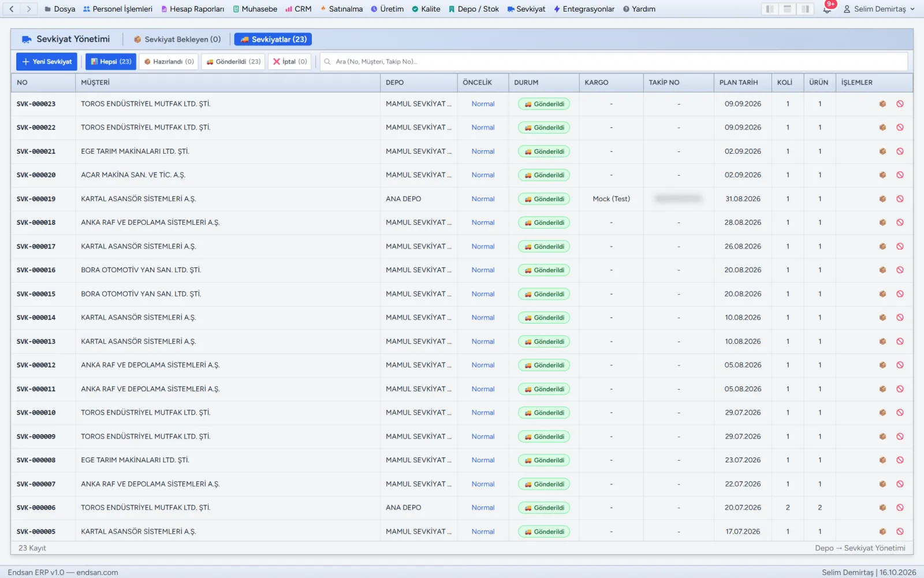
Task: Focus the Ara search field
Action: 614,61
